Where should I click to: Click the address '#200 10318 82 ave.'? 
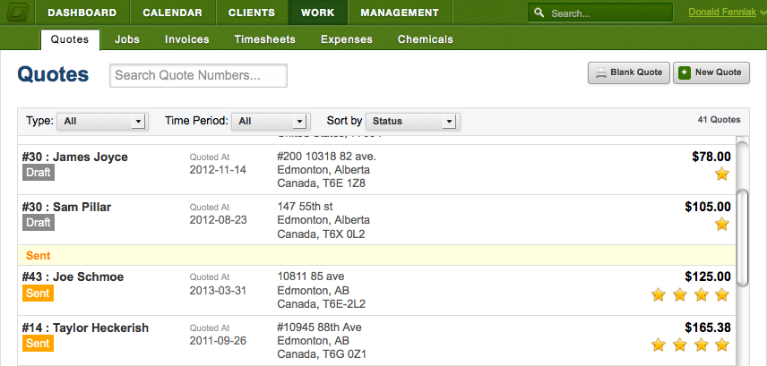tap(326, 157)
